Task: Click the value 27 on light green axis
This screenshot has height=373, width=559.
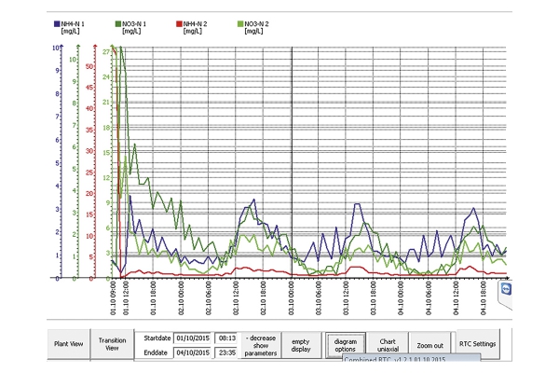Action: coord(106,52)
